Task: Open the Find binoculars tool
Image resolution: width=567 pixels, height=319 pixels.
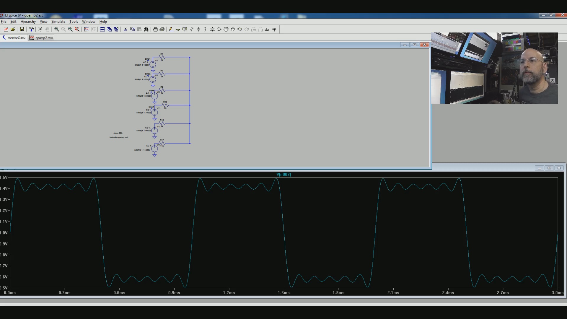Action: [x=146, y=29]
